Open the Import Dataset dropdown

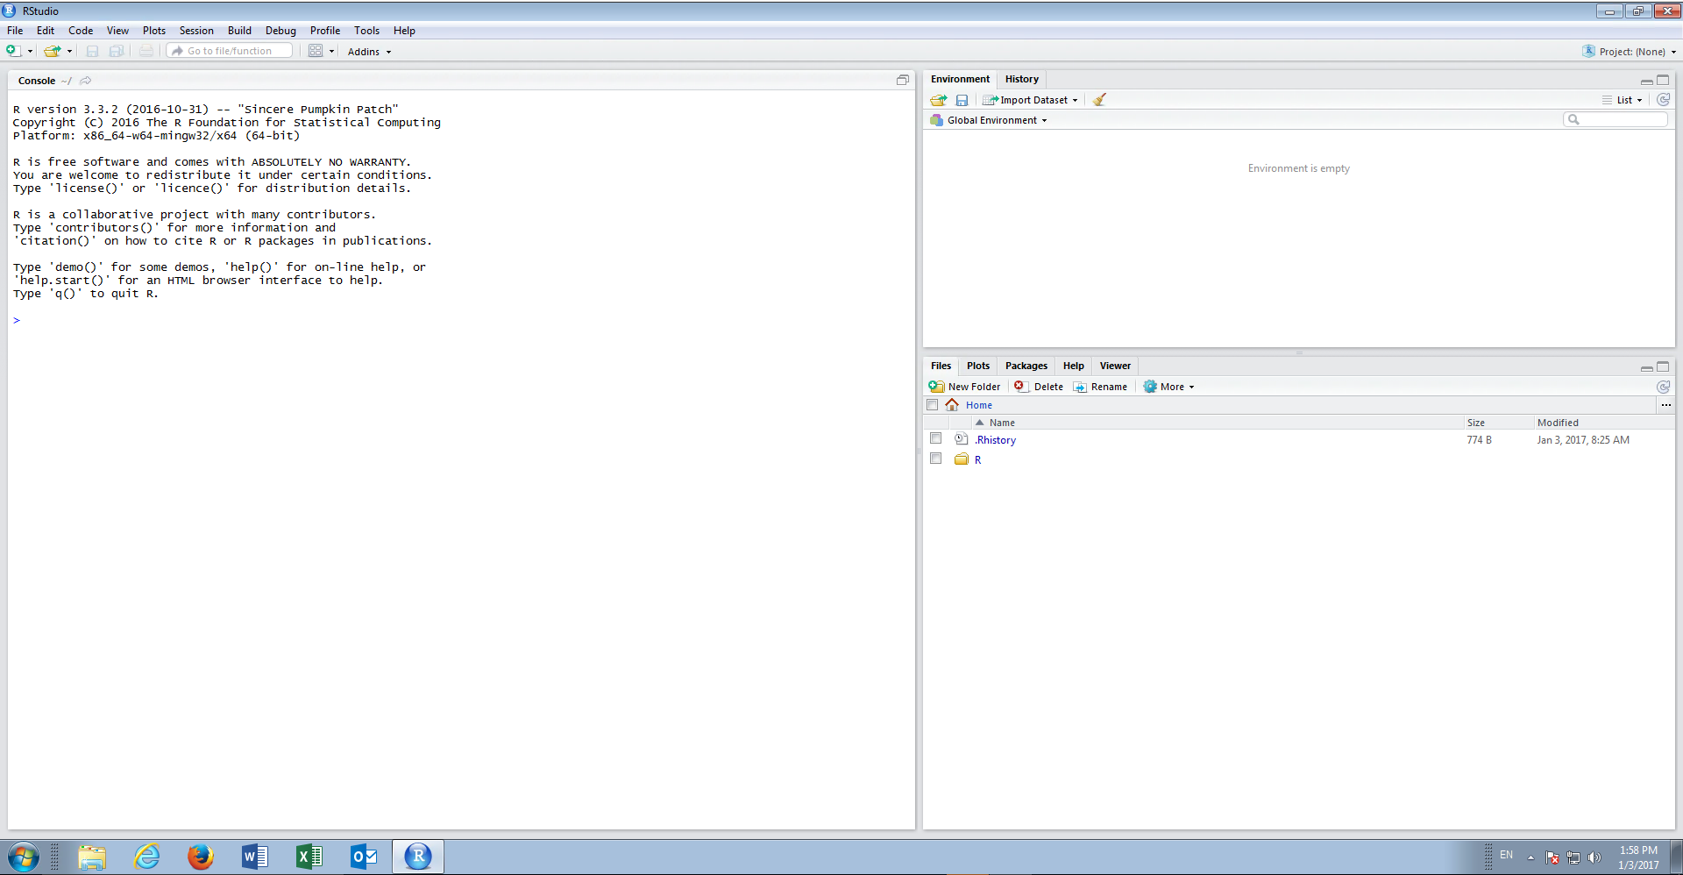[x=1031, y=100]
